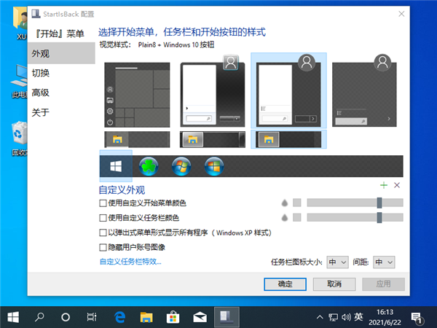437x328 pixels.
Task: Enable 使用自定义任务栏颜色 checkbox
Action: tap(103, 217)
